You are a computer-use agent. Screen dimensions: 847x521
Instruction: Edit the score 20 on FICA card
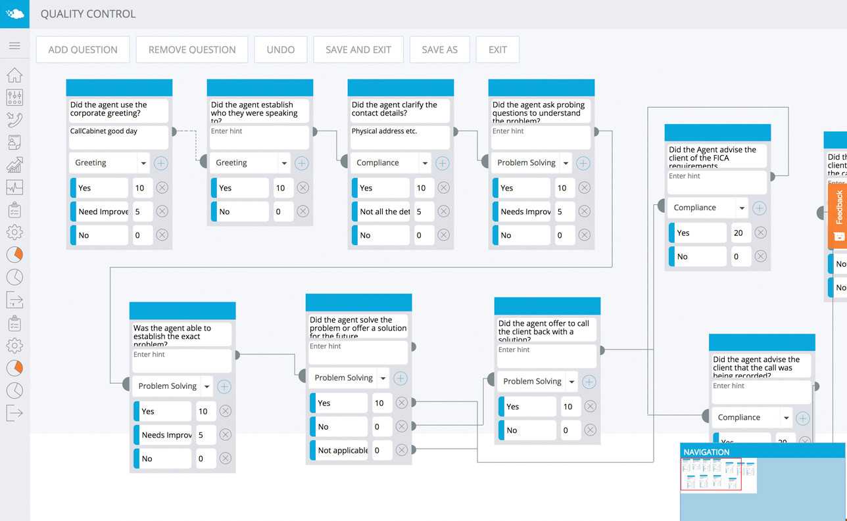pos(740,233)
